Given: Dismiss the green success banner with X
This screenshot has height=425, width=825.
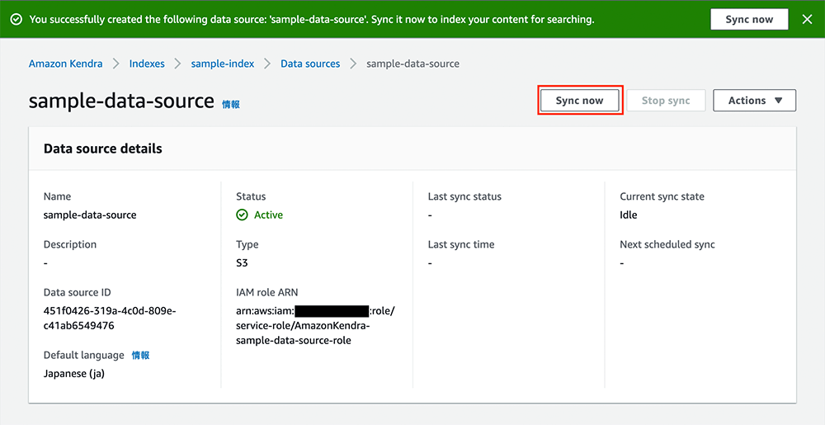Looking at the screenshot, I should pyautogui.click(x=807, y=20).
